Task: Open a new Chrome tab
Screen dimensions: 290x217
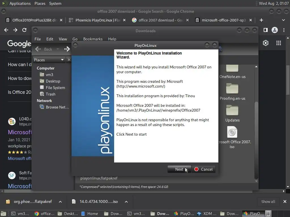Action: (261, 20)
